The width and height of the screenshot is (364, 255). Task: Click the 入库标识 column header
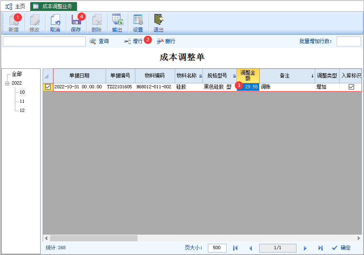coord(350,76)
